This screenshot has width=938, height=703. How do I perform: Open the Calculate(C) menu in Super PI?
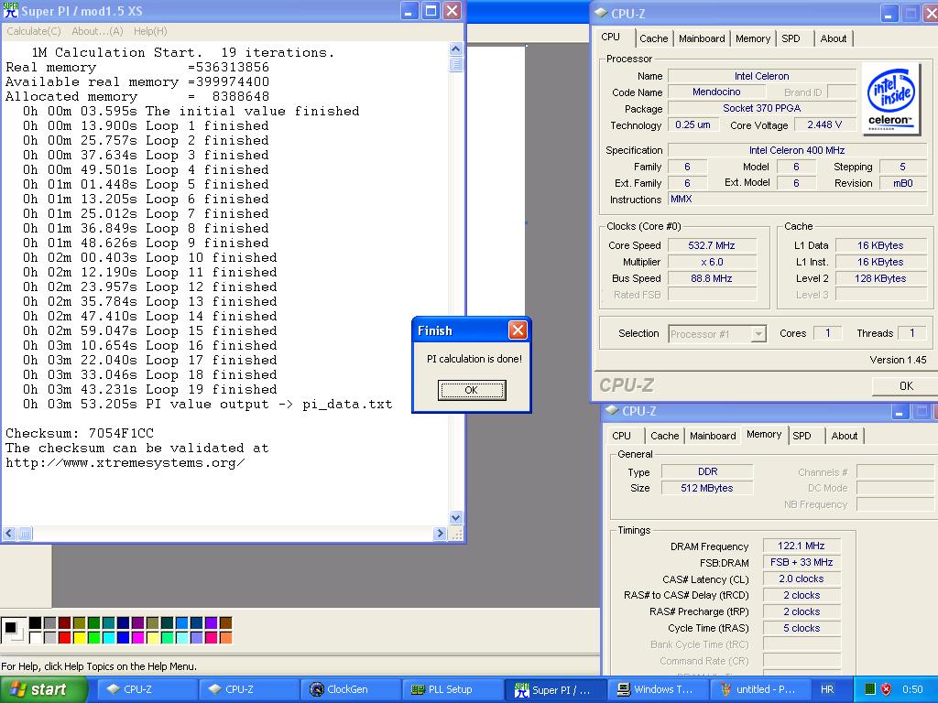click(34, 31)
